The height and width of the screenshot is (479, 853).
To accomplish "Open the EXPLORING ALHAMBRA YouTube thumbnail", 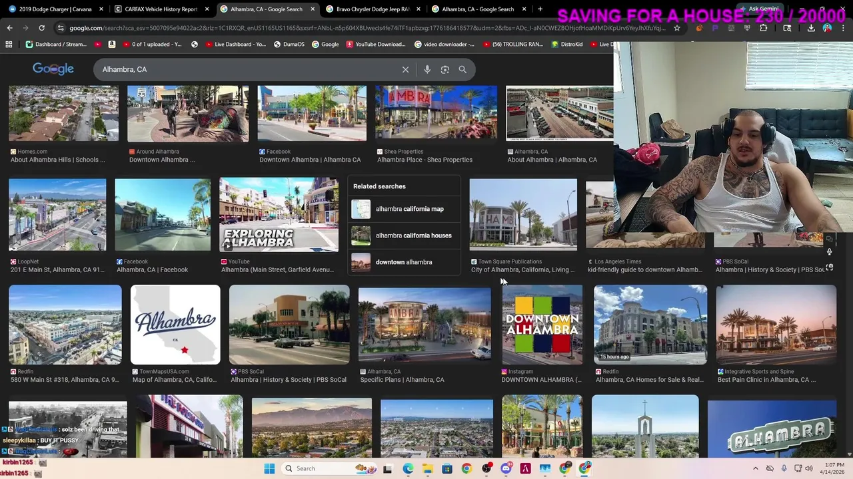I will pos(279,214).
